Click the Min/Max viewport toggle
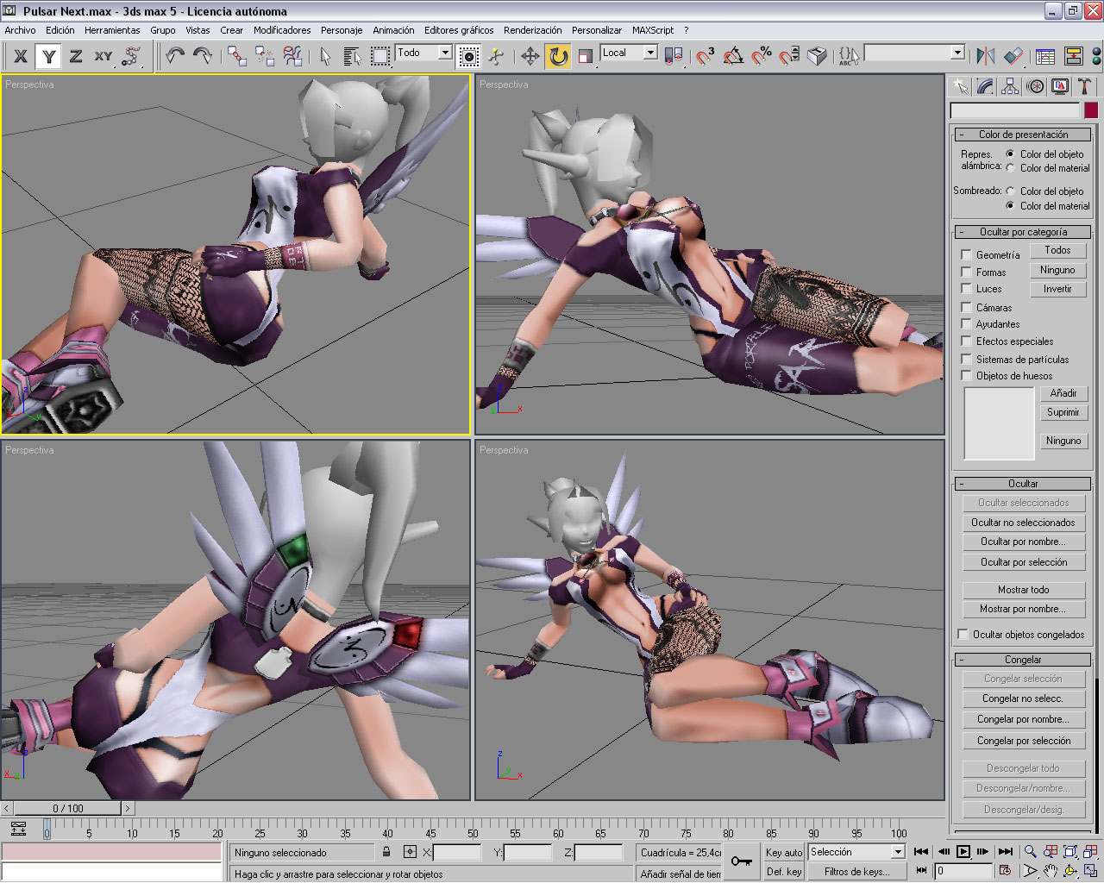 pos(1091,871)
